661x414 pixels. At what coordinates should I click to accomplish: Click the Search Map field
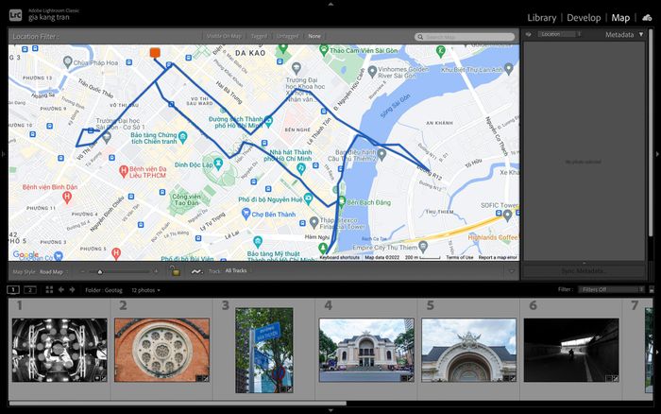coord(465,37)
